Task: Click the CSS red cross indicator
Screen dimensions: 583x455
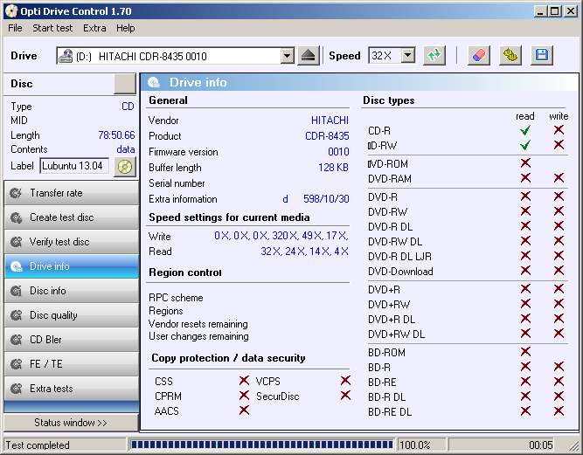Action: tap(244, 381)
